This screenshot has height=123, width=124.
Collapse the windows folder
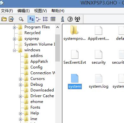15,50
